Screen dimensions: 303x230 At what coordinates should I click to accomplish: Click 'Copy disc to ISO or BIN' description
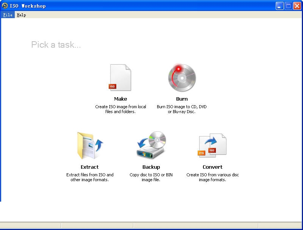(151, 177)
